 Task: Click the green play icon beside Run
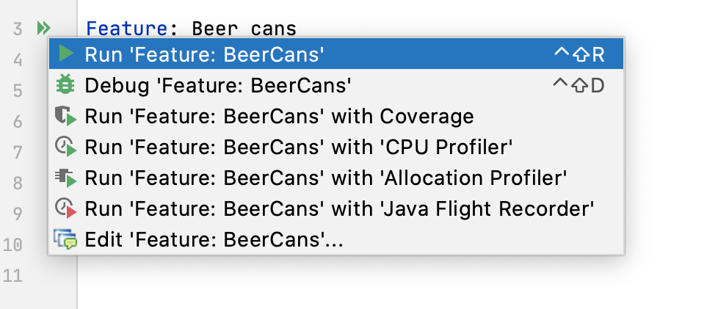pos(66,54)
